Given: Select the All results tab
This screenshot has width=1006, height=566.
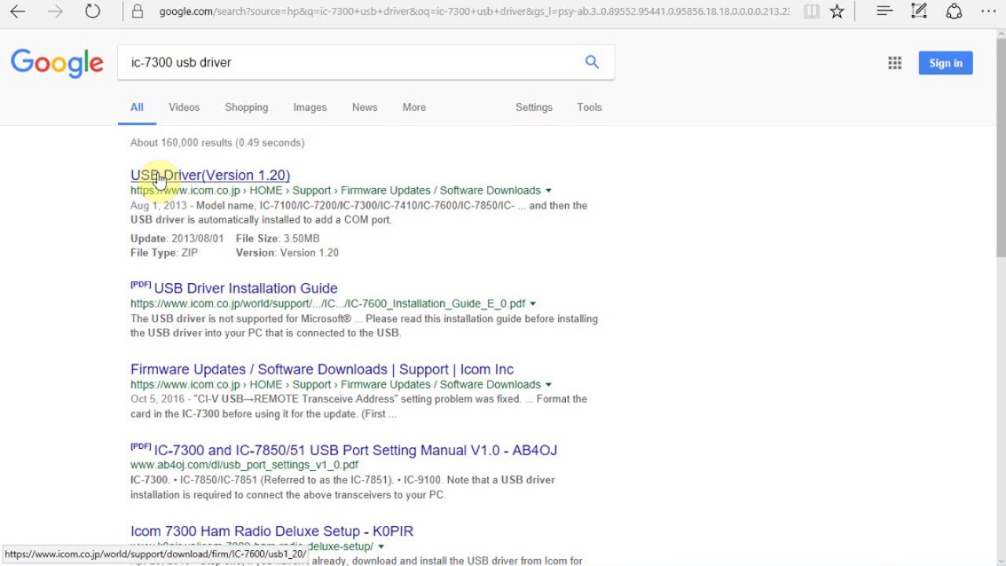Looking at the screenshot, I should [137, 107].
